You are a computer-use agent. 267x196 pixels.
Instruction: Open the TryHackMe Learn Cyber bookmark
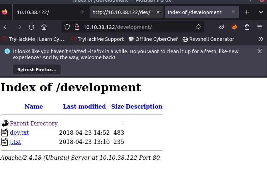coord(33,39)
